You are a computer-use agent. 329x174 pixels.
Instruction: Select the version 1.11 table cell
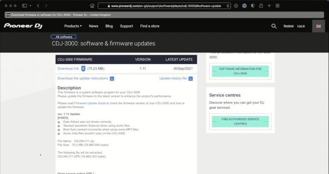click(143, 69)
